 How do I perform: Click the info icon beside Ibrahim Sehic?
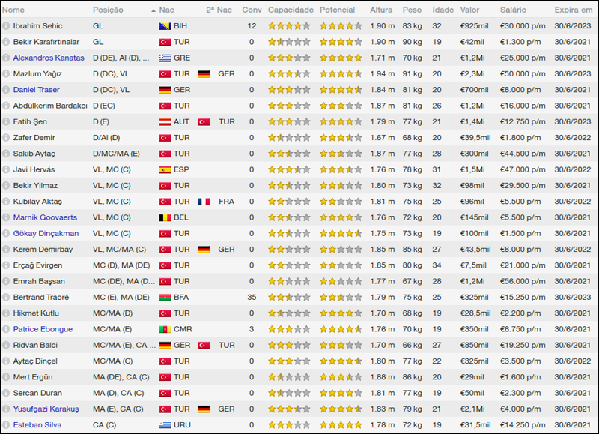click(x=6, y=26)
